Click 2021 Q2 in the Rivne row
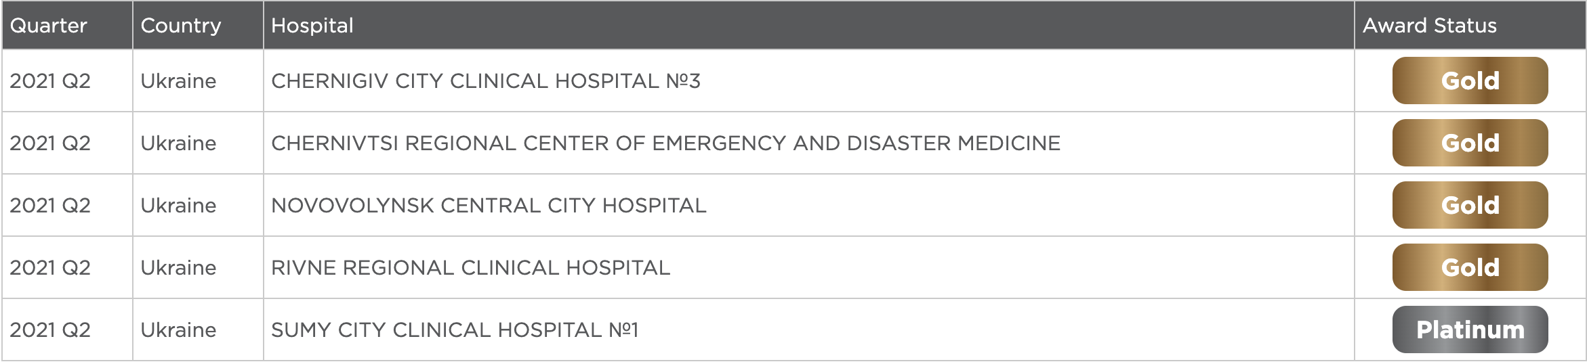Image resolution: width=1587 pixels, height=364 pixels. click(50, 268)
